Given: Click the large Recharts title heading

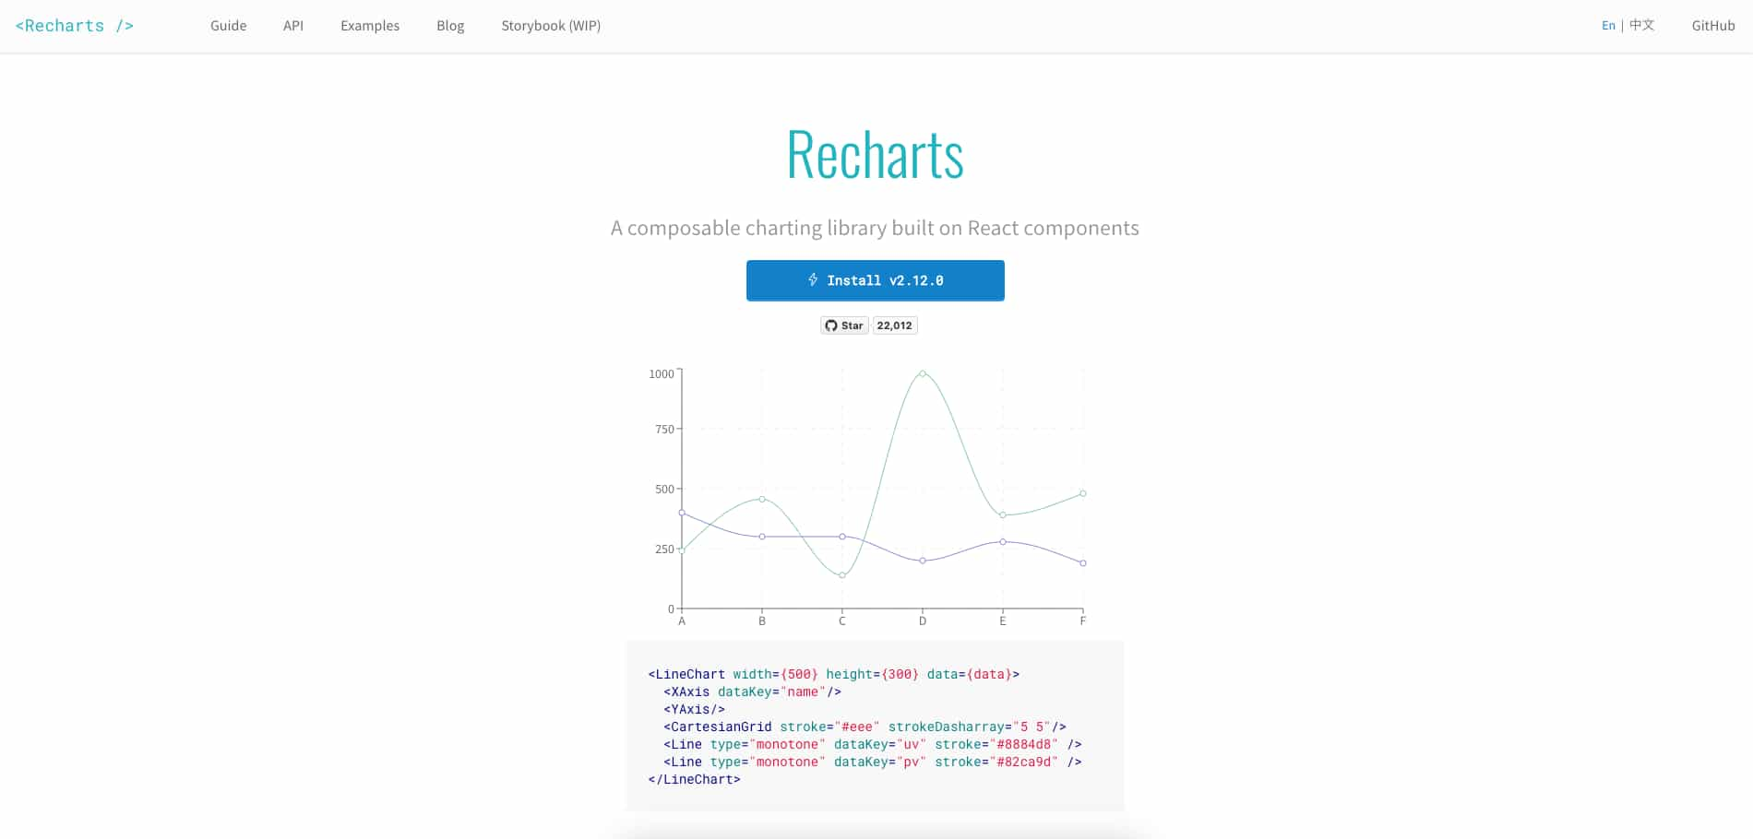Looking at the screenshot, I should coord(875,155).
